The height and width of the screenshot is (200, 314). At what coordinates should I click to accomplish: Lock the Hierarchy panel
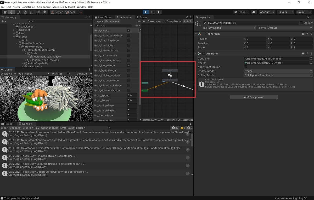[86, 17]
